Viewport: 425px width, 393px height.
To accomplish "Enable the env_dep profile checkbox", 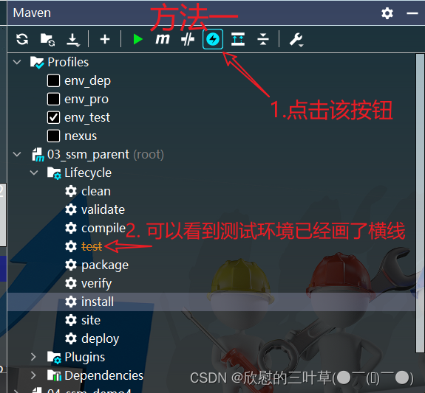I will [53, 80].
